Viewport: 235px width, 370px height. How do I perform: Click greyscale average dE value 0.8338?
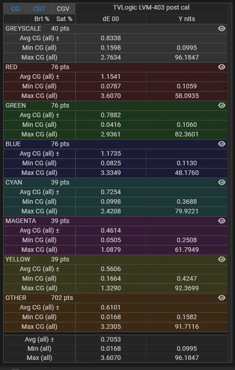pos(111,38)
